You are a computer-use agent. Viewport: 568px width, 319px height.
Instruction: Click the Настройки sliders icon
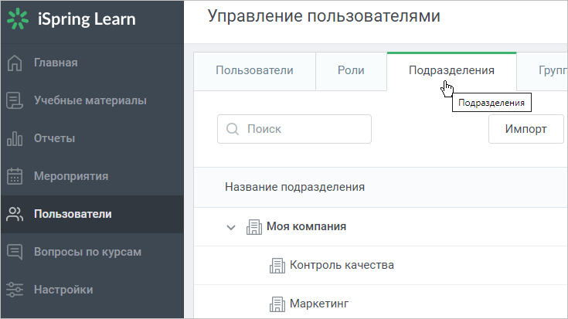15,290
